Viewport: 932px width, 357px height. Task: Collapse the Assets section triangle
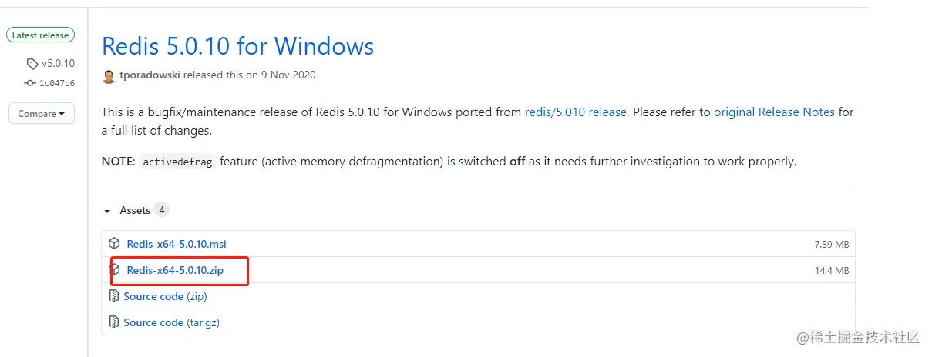coord(107,211)
